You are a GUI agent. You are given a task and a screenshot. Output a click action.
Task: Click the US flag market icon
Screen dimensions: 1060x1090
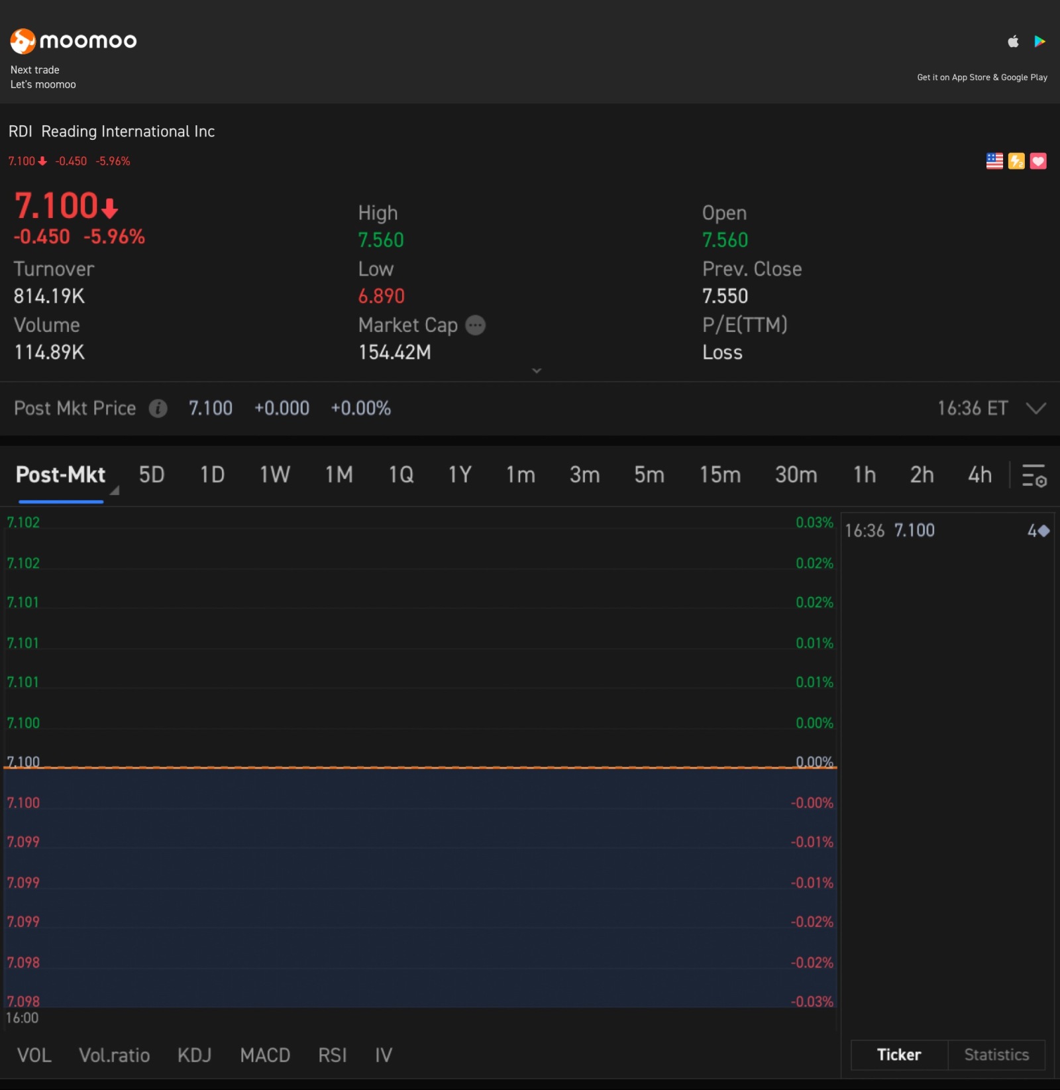coord(994,161)
